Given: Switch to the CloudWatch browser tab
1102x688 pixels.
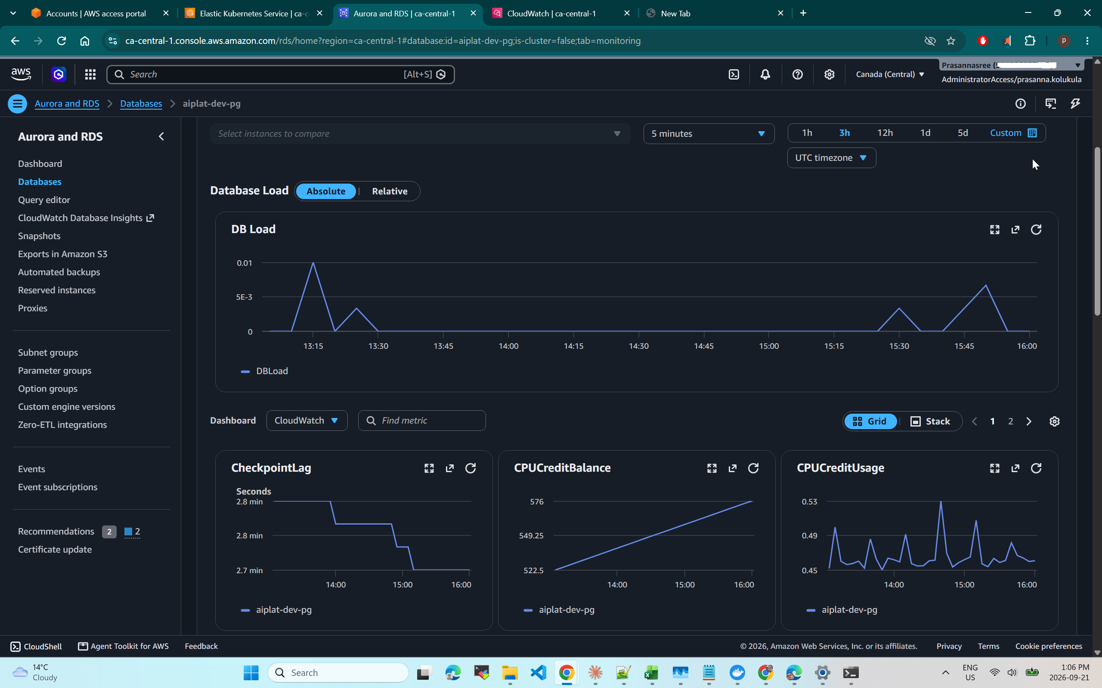Looking at the screenshot, I should (561, 13).
